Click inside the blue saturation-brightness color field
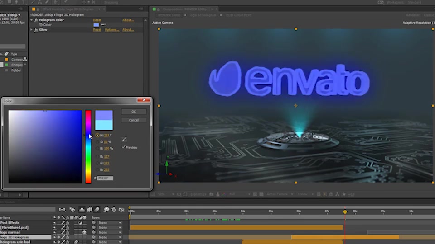Screen dimensions: 435x244 (x=45, y=146)
